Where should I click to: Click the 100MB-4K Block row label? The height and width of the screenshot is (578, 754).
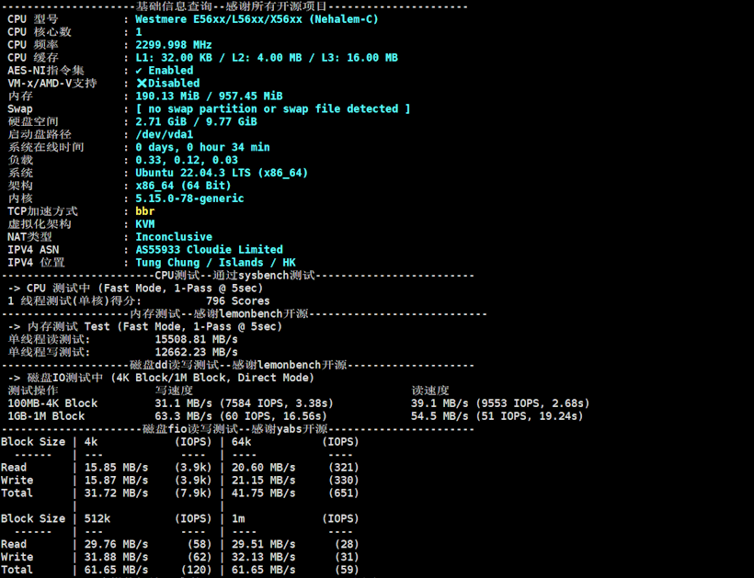[x=52, y=403]
